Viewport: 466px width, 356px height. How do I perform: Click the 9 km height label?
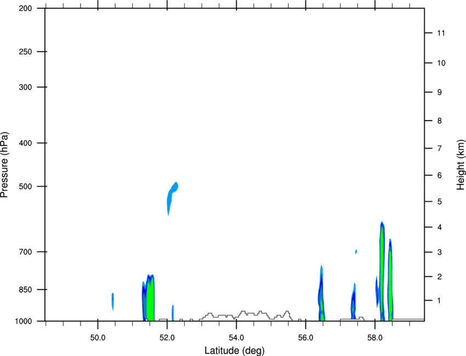coord(440,93)
